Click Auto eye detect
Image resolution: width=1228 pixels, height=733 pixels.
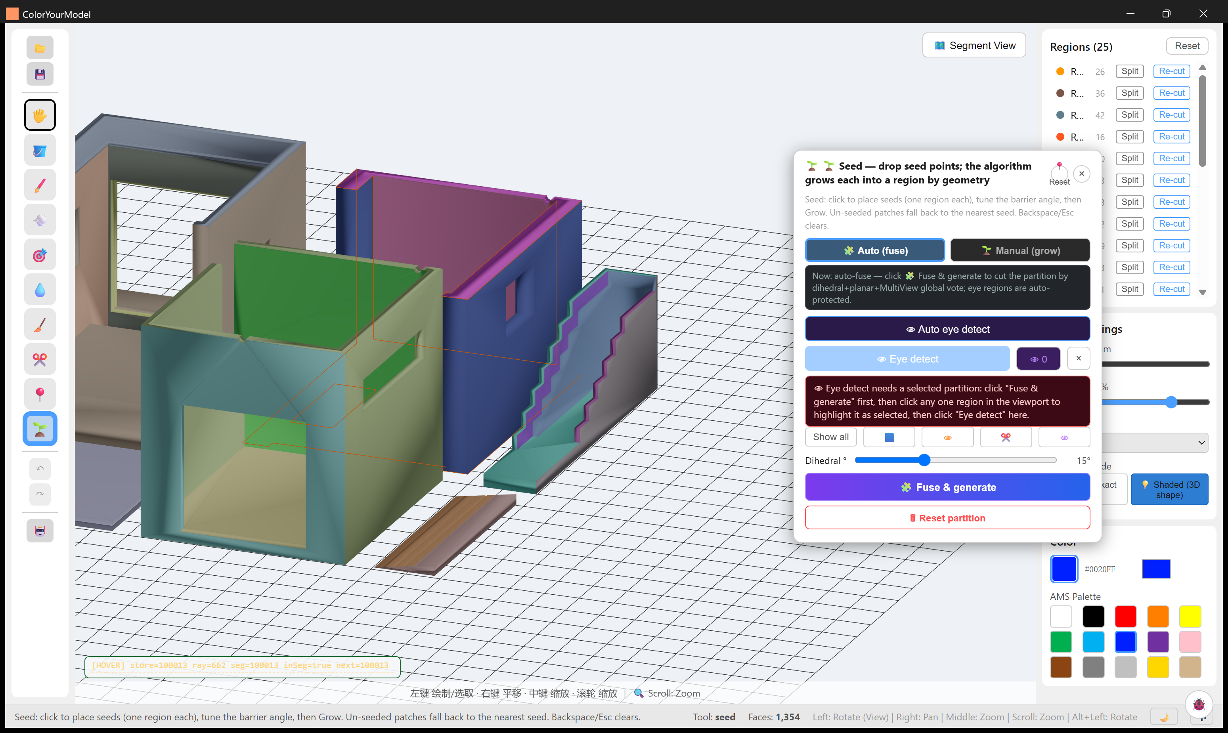[947, 329]
